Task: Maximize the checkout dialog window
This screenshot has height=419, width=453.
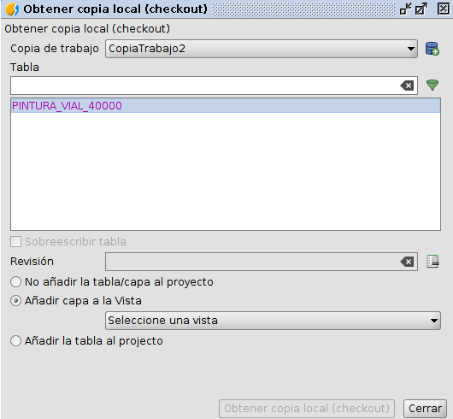Action: tap(421, 9)
